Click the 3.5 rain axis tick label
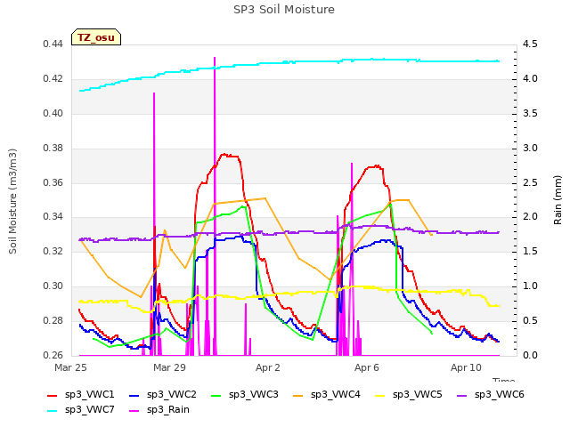This screenshot has width=570, height=427. (530, 114)
